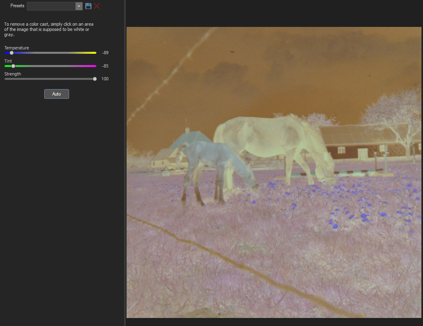Screen dimensions: 423x326
Task: Save the current preset with the floppy icon
Action: (88, 6)
